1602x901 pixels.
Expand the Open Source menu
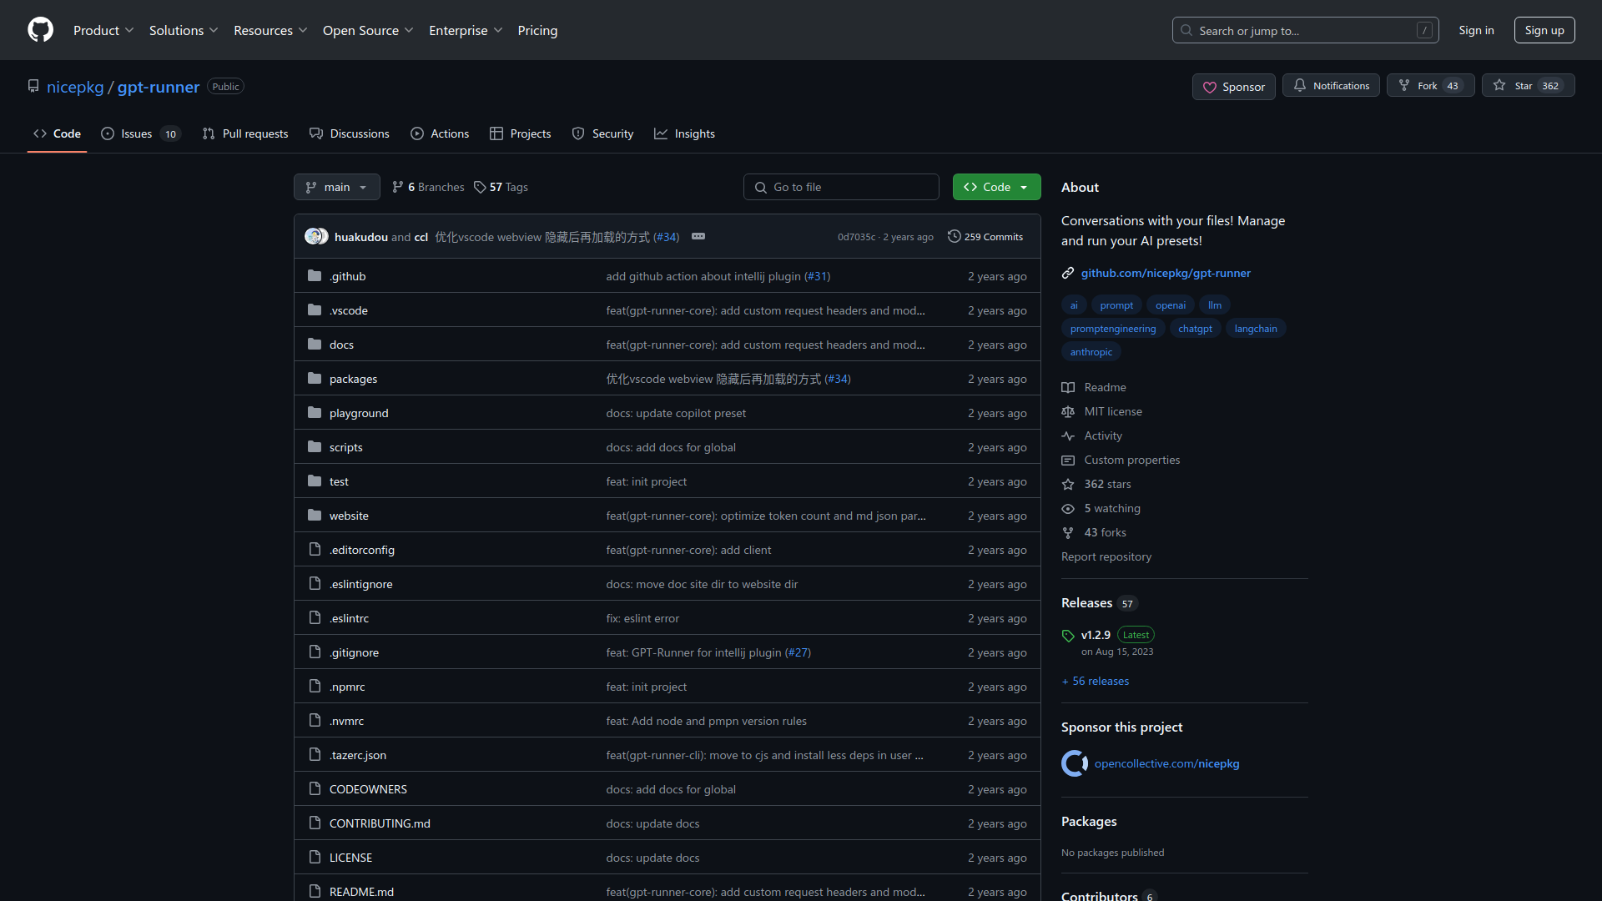click(x=368, y=30)
